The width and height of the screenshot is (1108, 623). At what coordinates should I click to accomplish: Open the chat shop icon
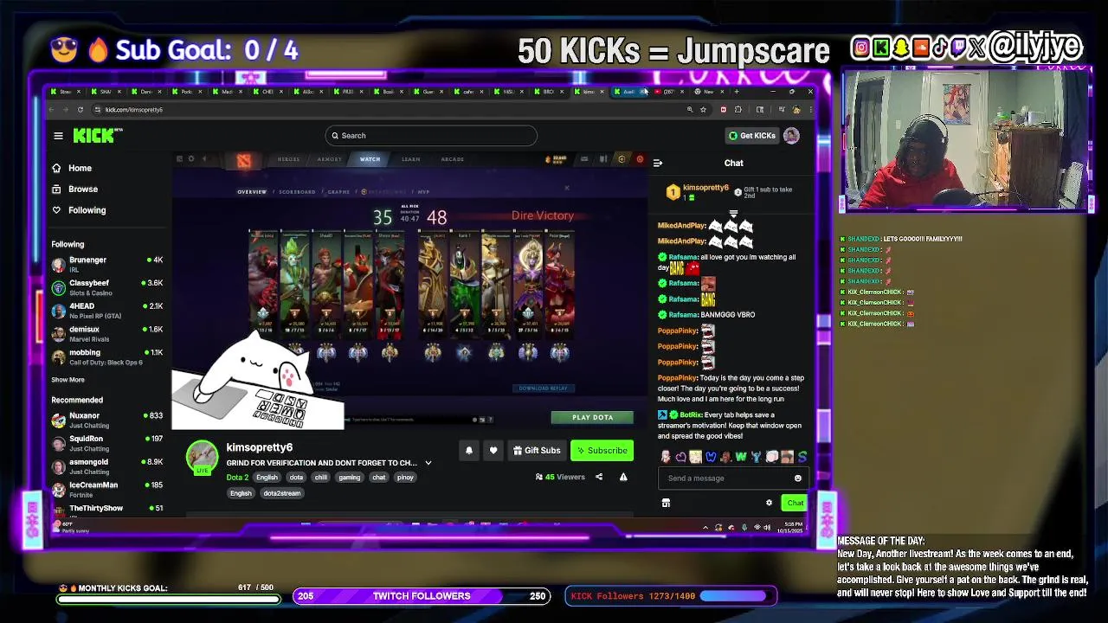(666, 503)
